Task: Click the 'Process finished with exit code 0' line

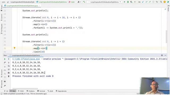Action: coord(33,76)
